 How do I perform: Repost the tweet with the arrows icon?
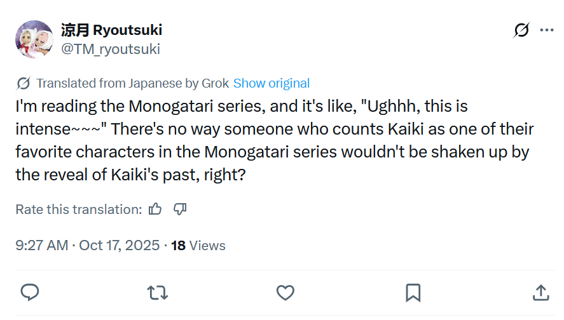point(158,293)
